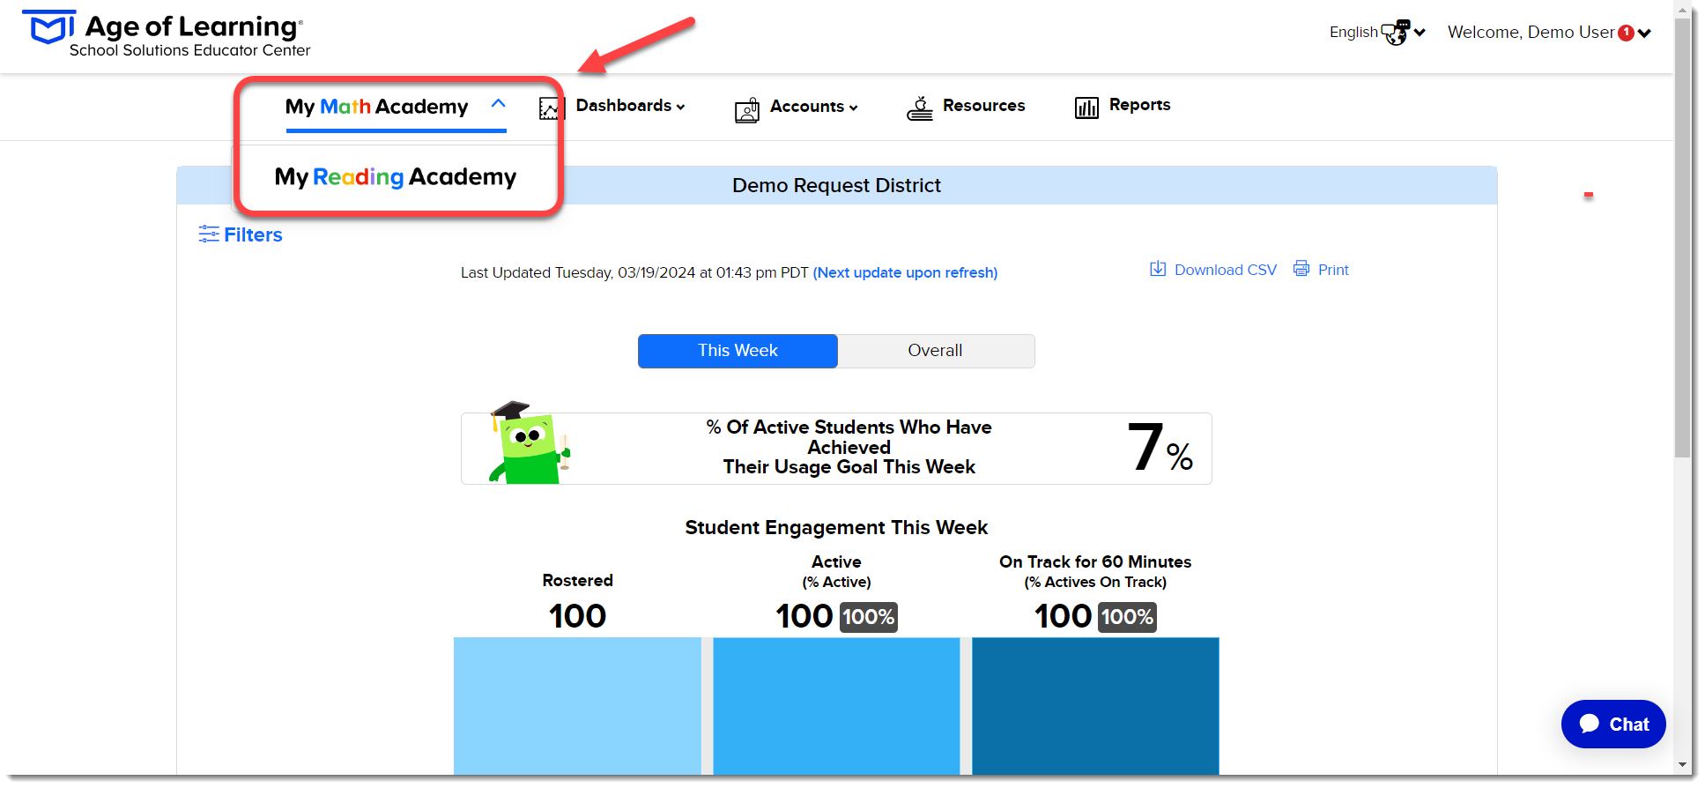The width and height of the screenshot is (1705, 788).
Task: Click the Active medium blue bar
Action: [x=836, y=706]
